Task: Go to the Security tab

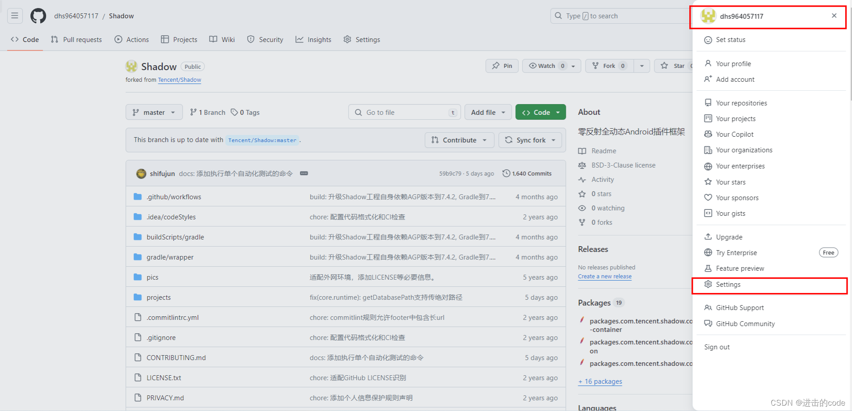Action: pos(265,39)
